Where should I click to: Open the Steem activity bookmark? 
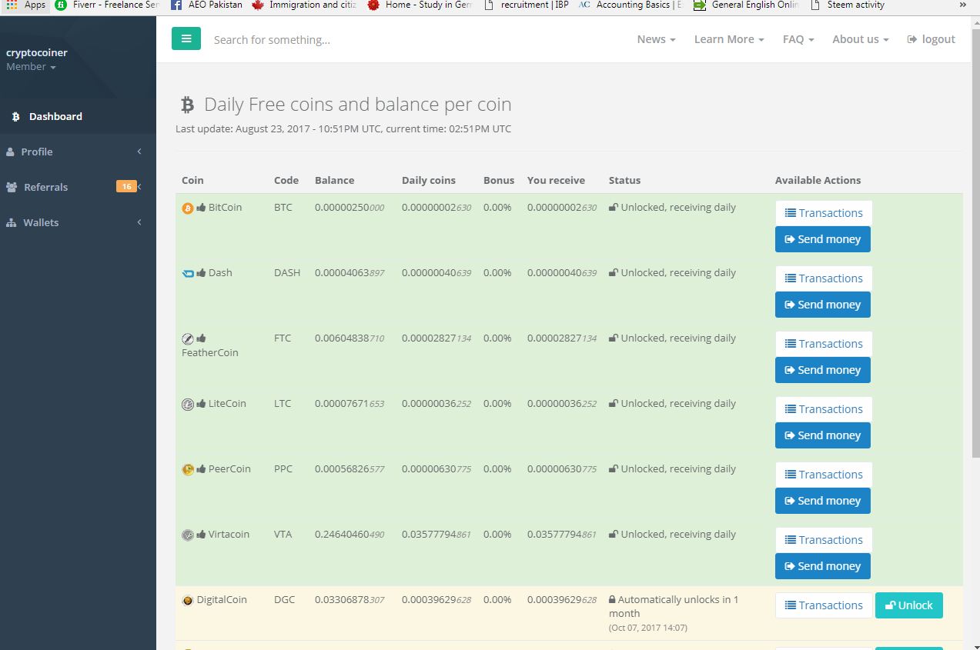coord(847,5)
